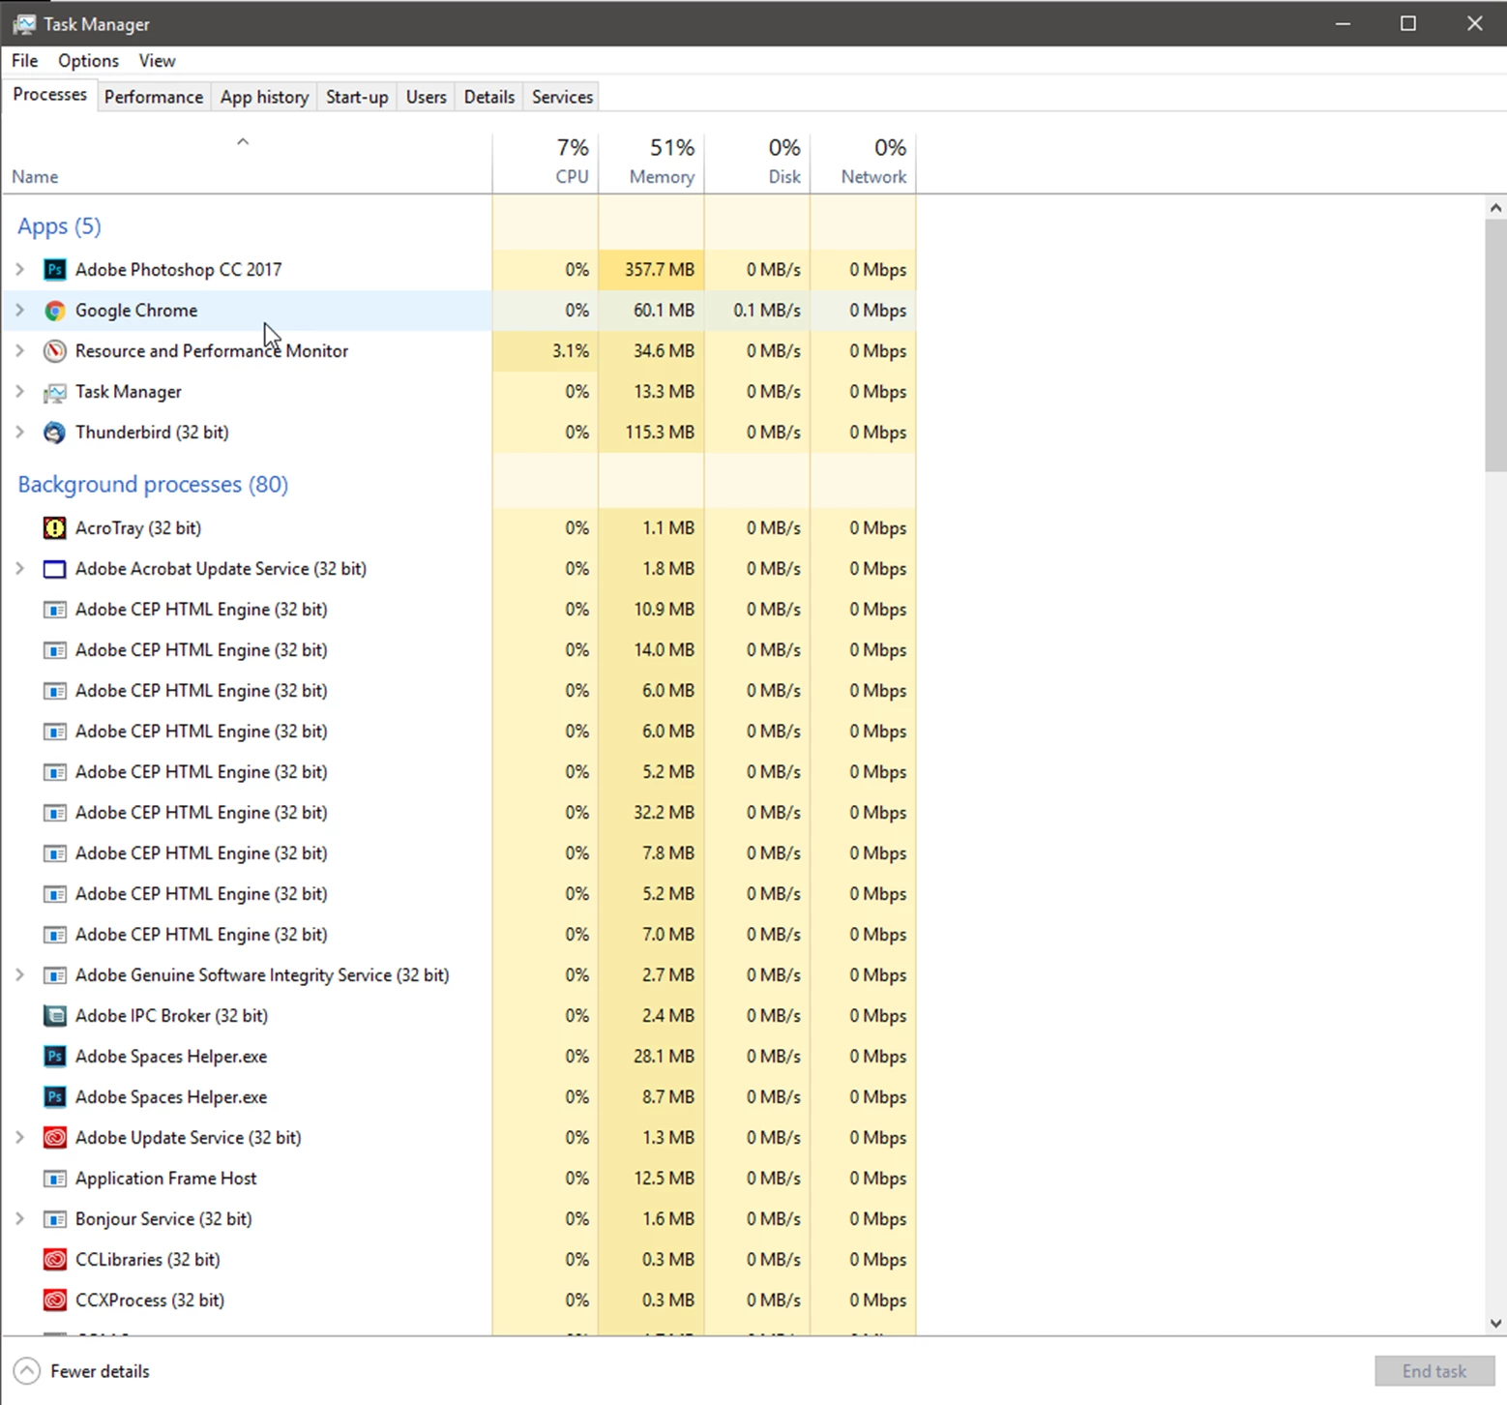Select Adobe CEP HTML Engine using 10.9 MB
The height and width of the screenshot is (1405, 1507).
[x=459, y=610]
